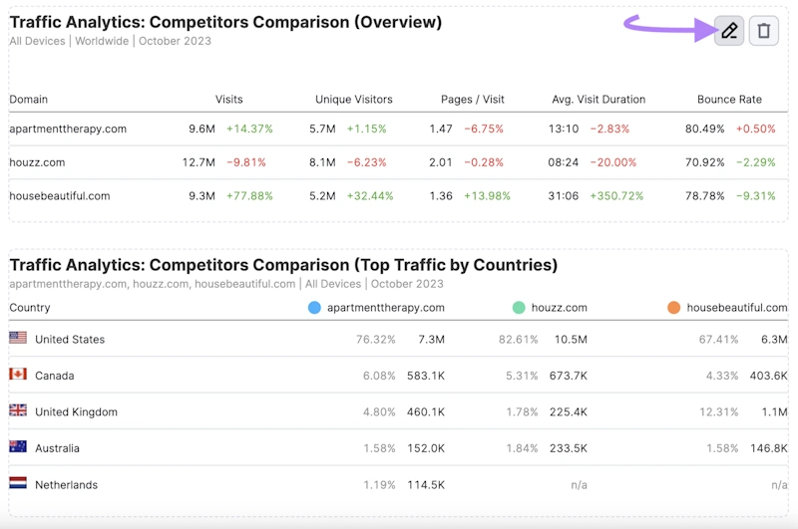This screenshot has height=529, width=798.
Task: Select the Visits column header
Action: pyautogui.click(x=229, y=99)
